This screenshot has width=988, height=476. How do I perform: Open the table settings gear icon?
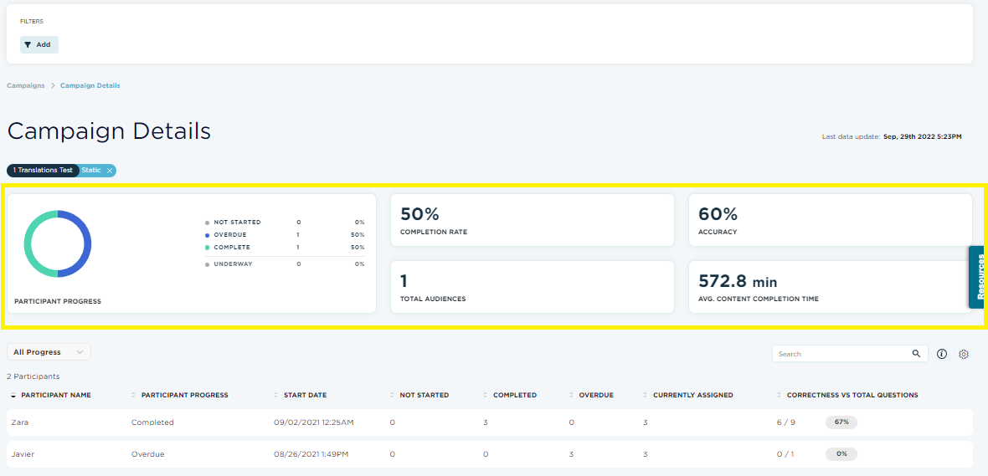tap(964, 354)
